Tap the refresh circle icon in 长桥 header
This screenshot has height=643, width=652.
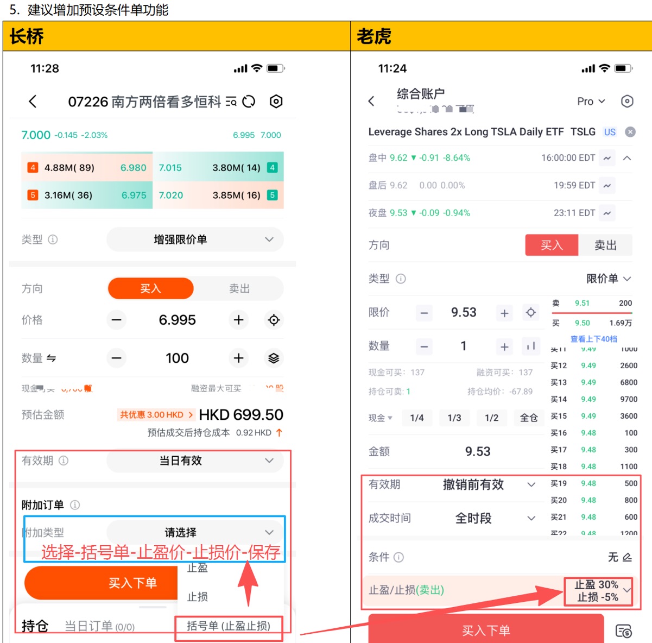[249, 102]
